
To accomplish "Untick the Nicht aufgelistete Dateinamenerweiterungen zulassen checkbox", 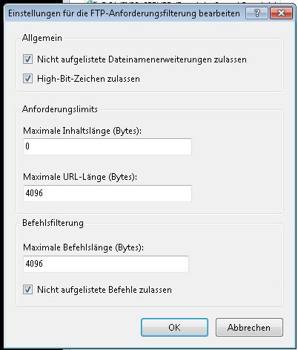I will [x=27, y=59].
